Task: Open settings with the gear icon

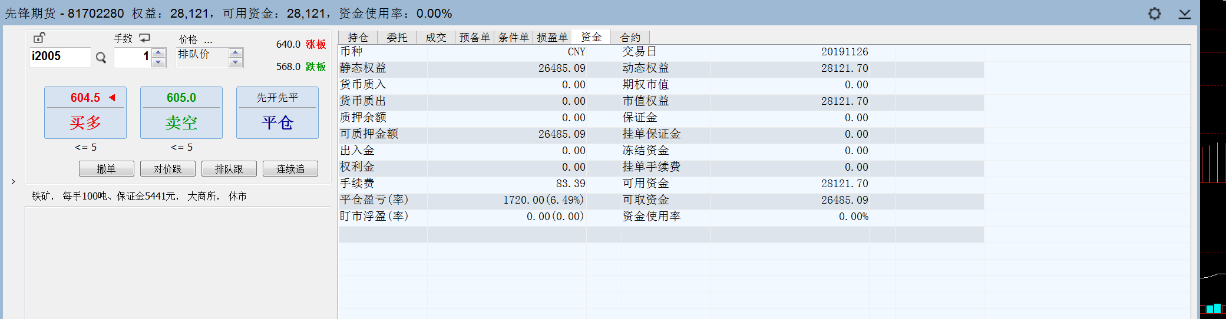Action: tap(1154, 14)
